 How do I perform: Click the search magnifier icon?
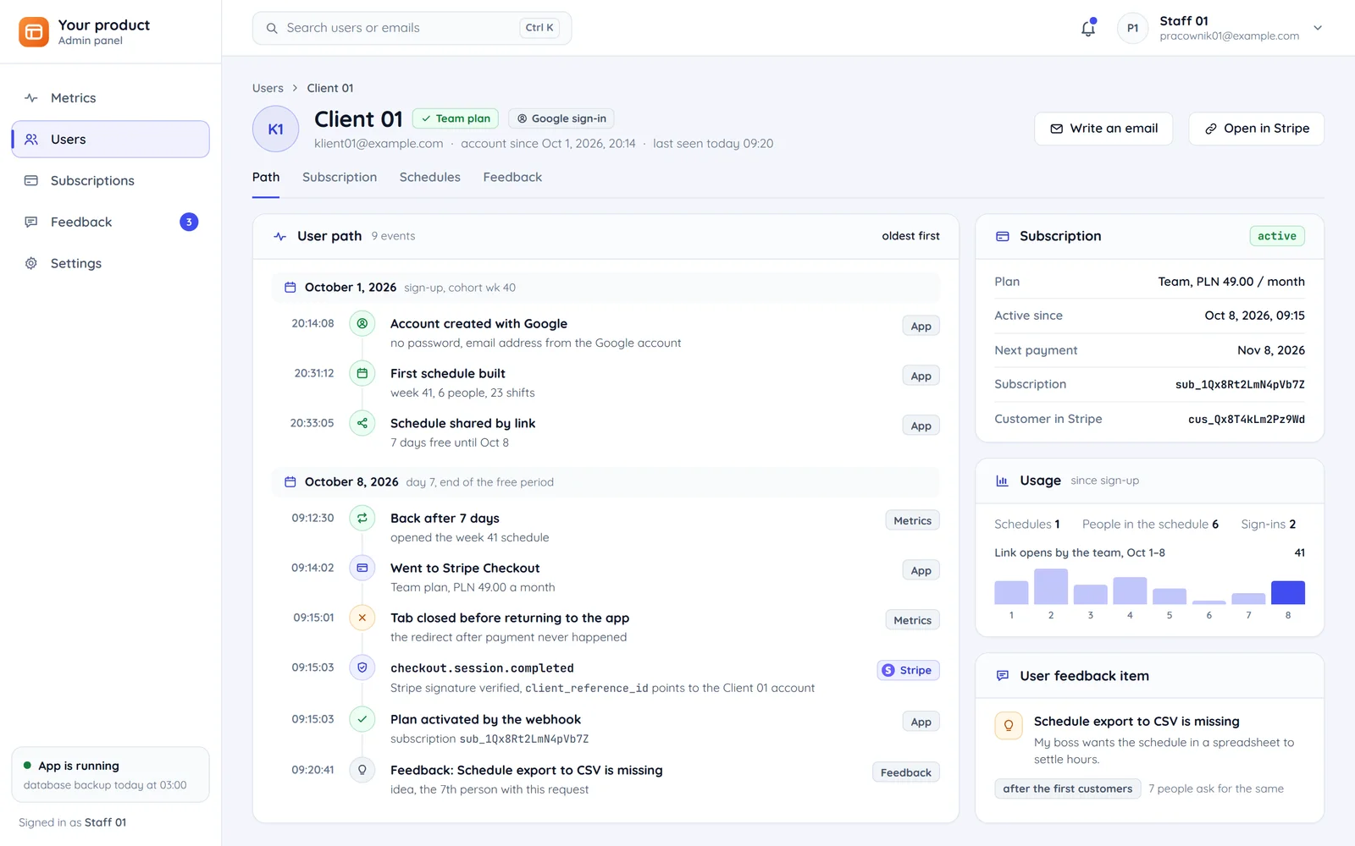tap(272, 28)
